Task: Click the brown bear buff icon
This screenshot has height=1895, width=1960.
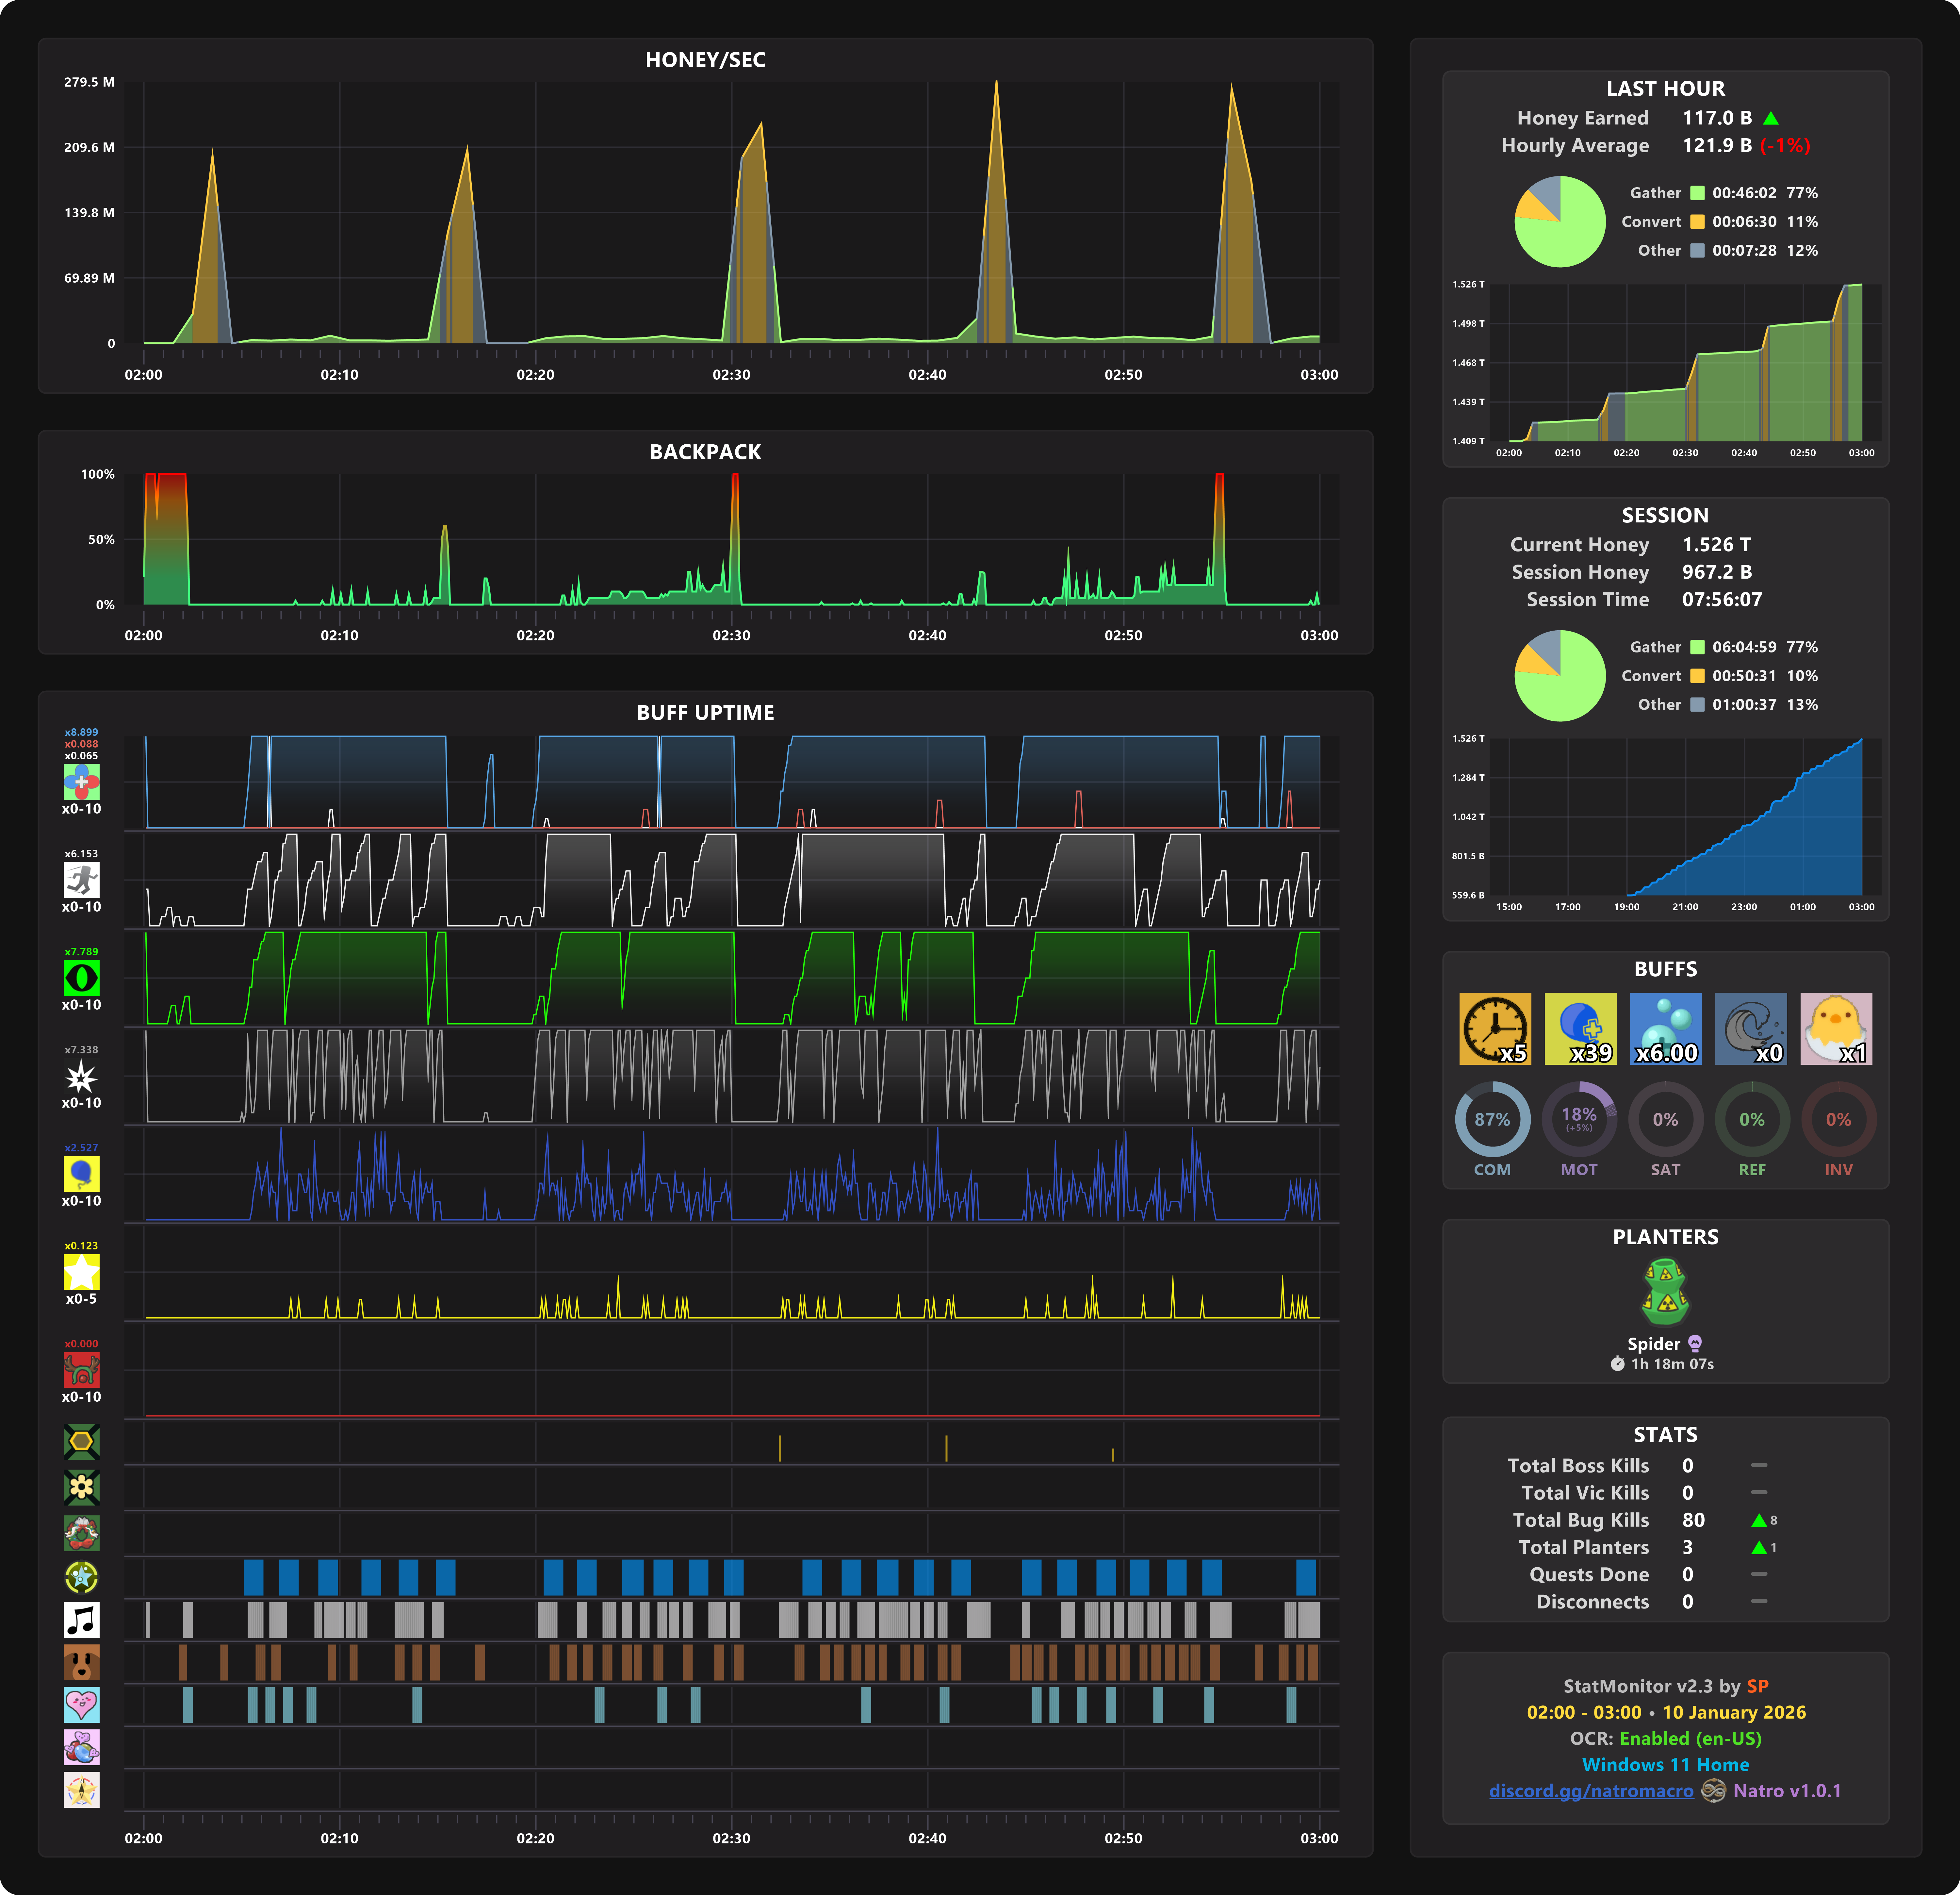Action: pyautogui.click(x=81, y=1662)
